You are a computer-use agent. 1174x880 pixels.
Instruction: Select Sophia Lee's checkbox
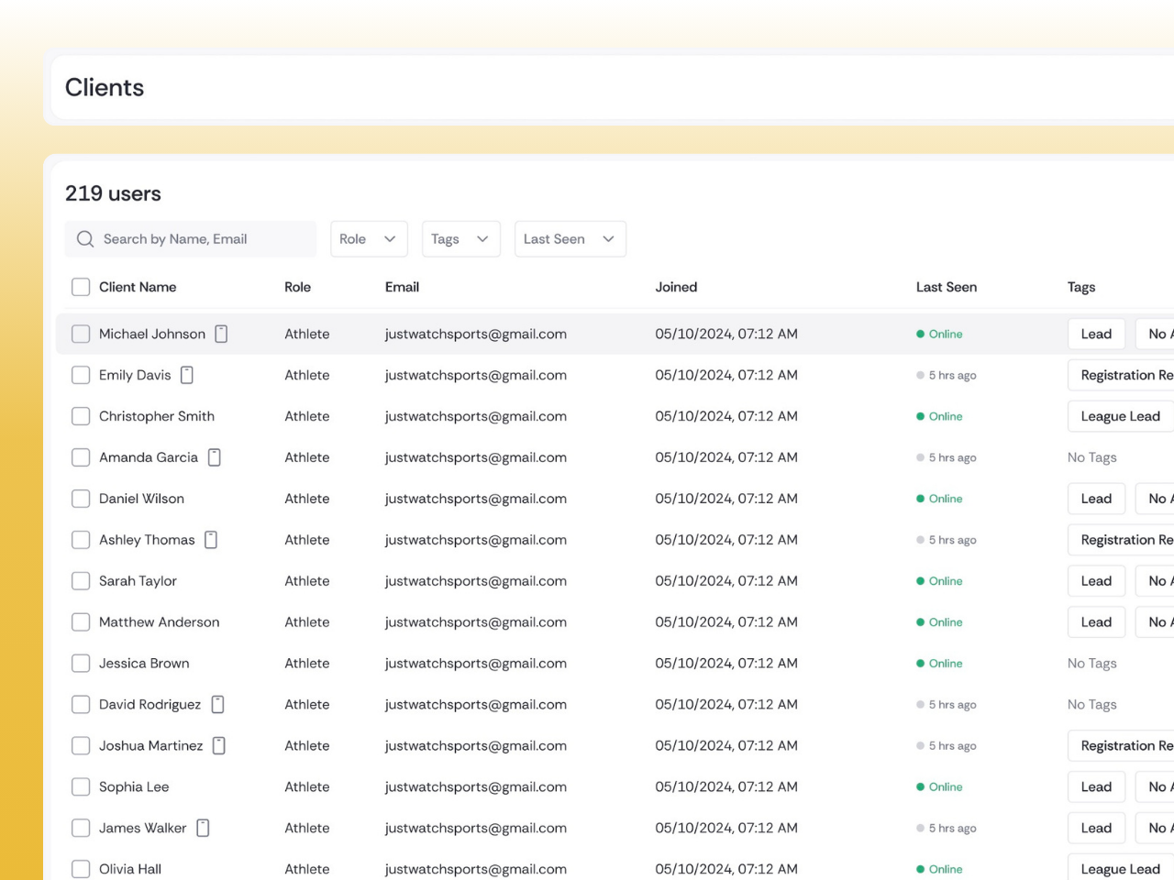coord(81,786)
